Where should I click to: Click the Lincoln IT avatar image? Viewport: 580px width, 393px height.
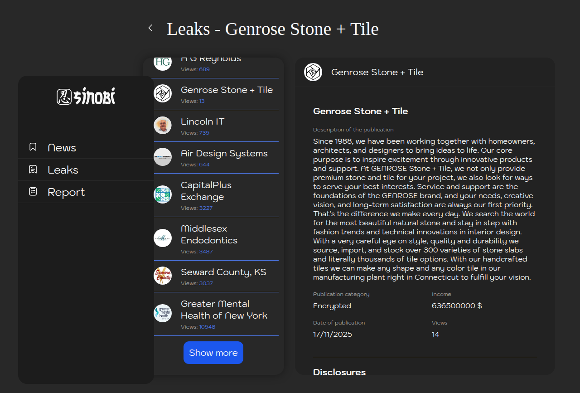[163, 125]
